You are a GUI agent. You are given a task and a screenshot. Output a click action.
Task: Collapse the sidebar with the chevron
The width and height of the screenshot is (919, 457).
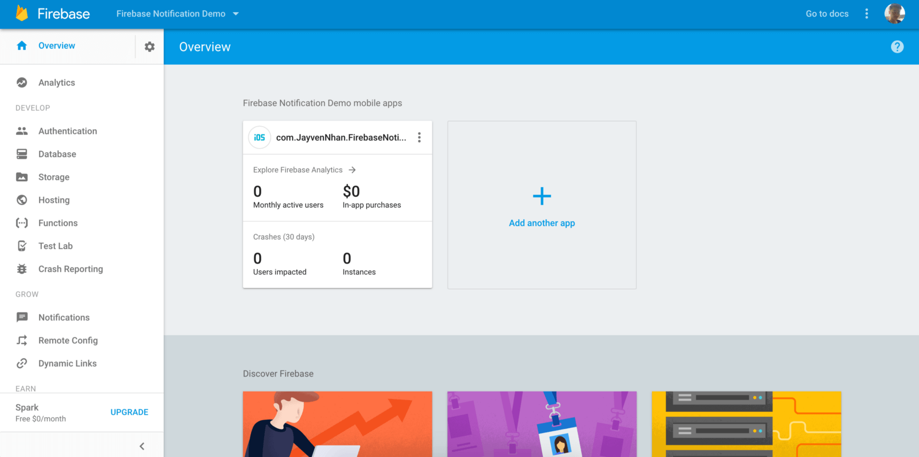142,446
